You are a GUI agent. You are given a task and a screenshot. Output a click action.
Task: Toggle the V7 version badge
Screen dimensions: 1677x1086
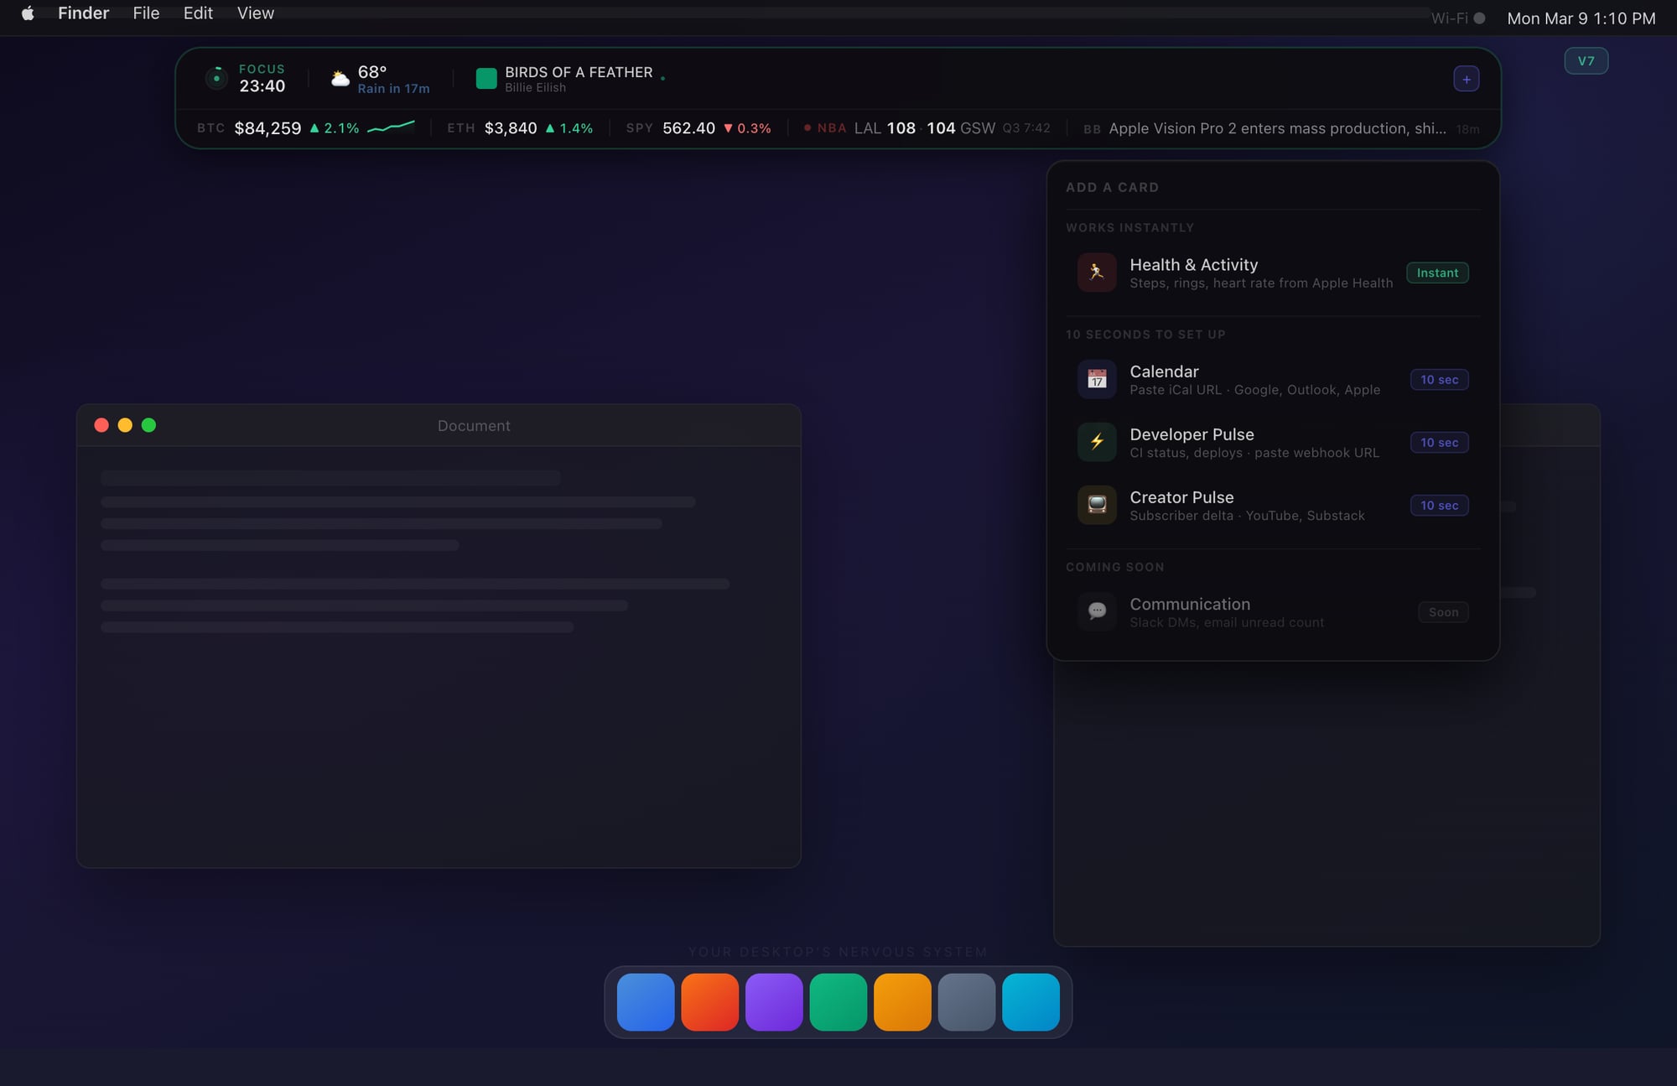[1586, 61]
